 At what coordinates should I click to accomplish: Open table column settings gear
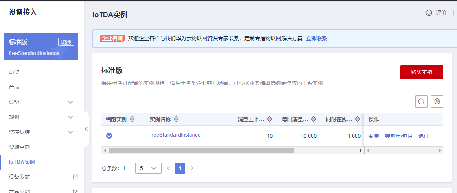pos(437,101)
